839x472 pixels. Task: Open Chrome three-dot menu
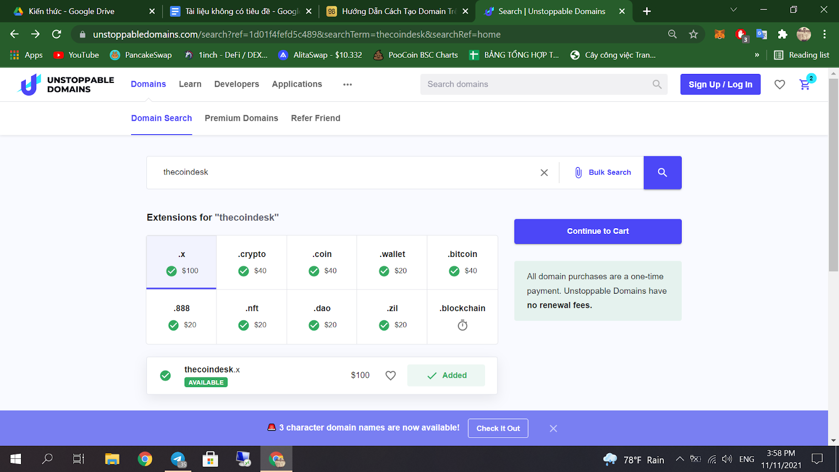click(824, 34)
